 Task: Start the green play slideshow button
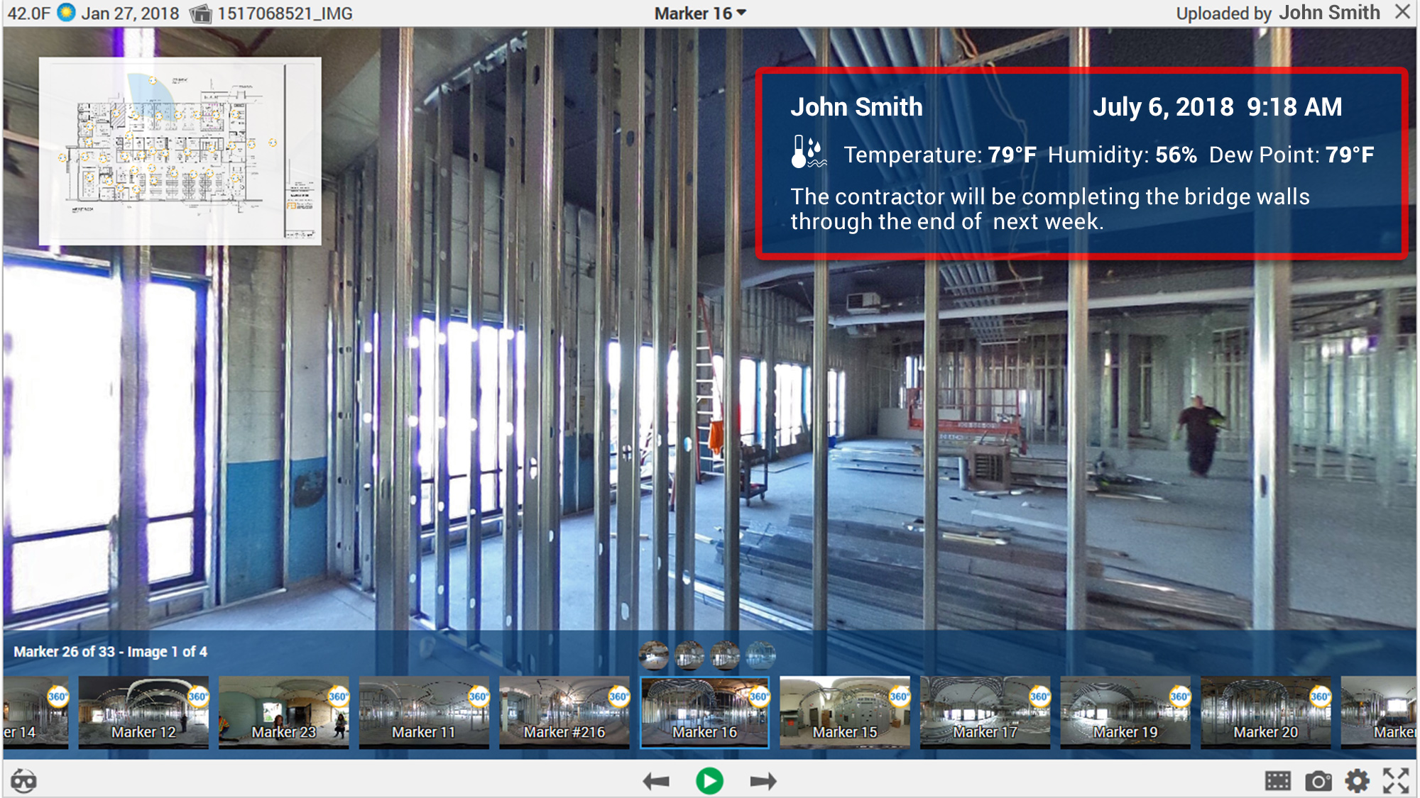pos(709,782)
